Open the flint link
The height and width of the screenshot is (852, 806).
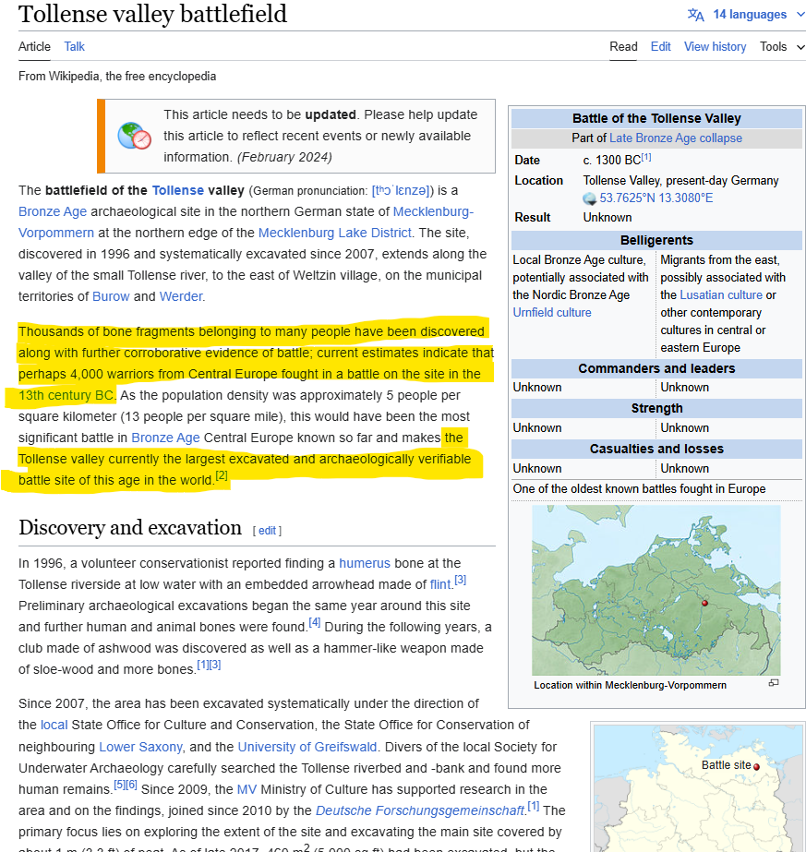440,584
